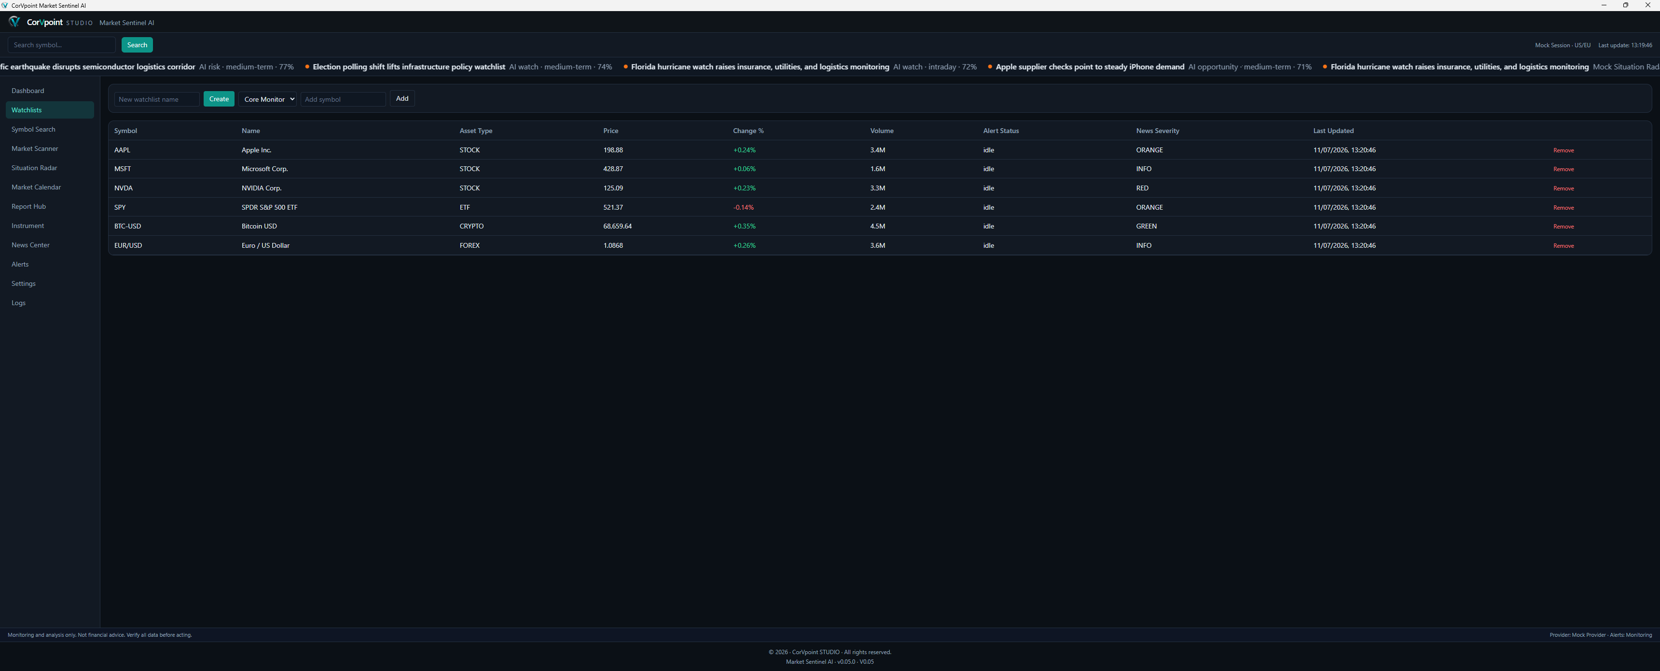Expand the Core Monitor watchlist dropdown

267,99
